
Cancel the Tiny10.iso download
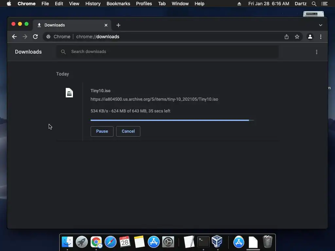pyautogui.click(x=128, y=131)
